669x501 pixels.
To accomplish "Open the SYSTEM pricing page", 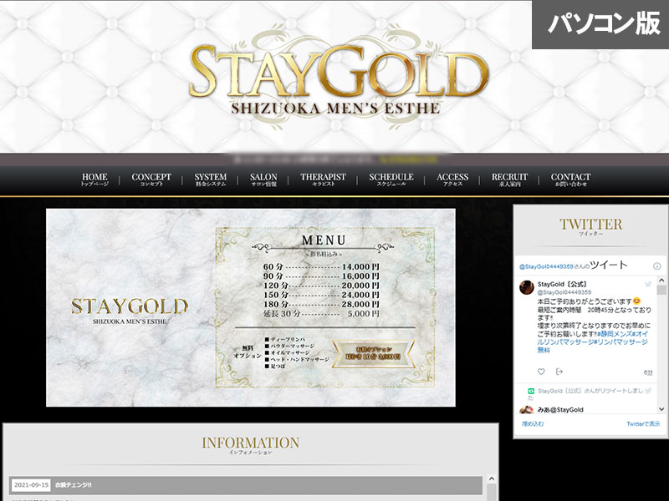I will [x=211, y=180].
